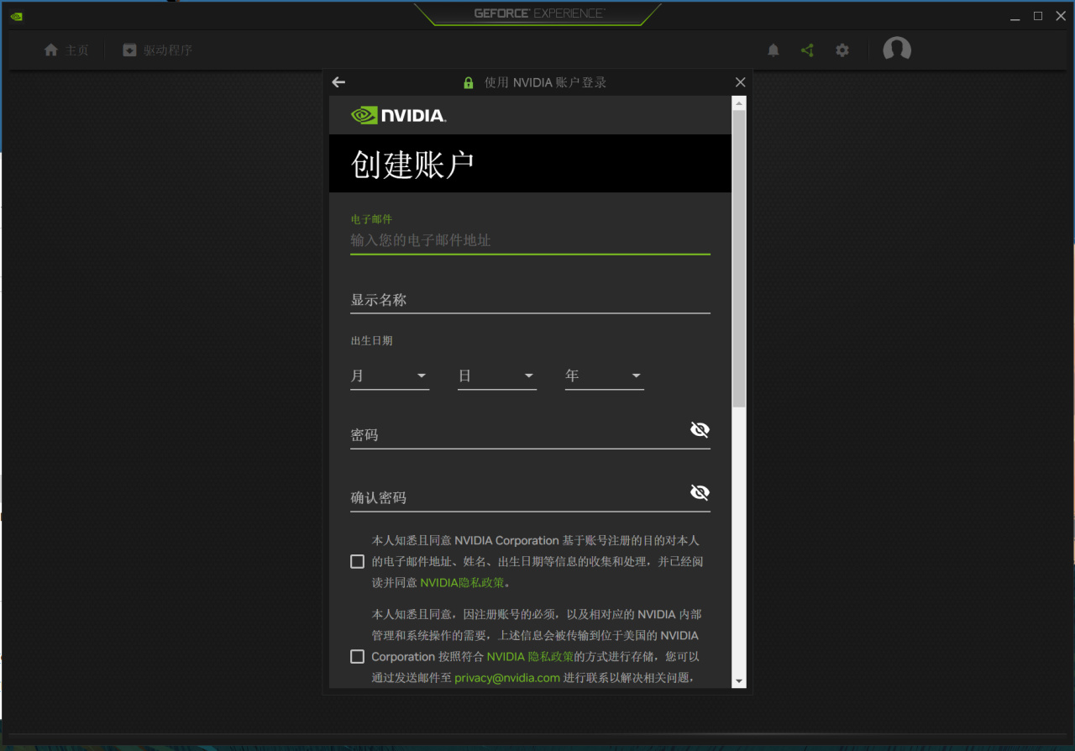This screenshot has width=1075, height=751.
Task: Click the 出生日期 label
Action: point(371,341)
